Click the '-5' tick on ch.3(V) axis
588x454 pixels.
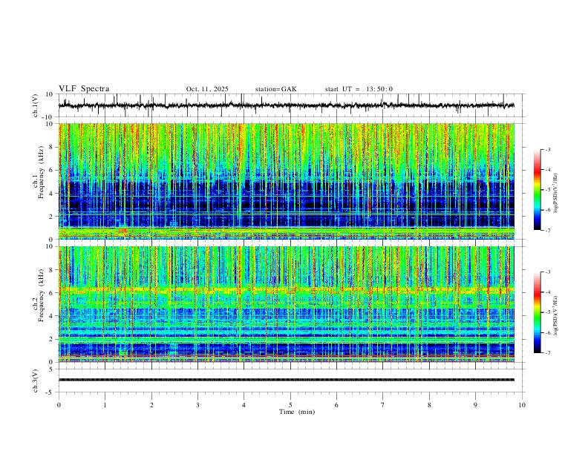click(x=50, y=392)
